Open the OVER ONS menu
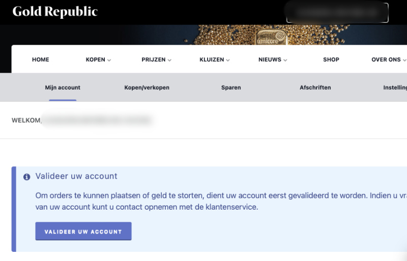This screenshot has height=261, width=407. 386,60
